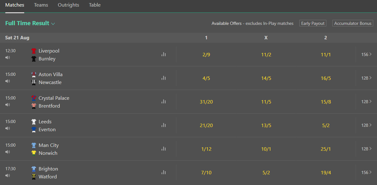Viewport: 377px width, 185px height.
Task: Pick Norwich away win odds 25/1
Action: click(x=326, y=149)
